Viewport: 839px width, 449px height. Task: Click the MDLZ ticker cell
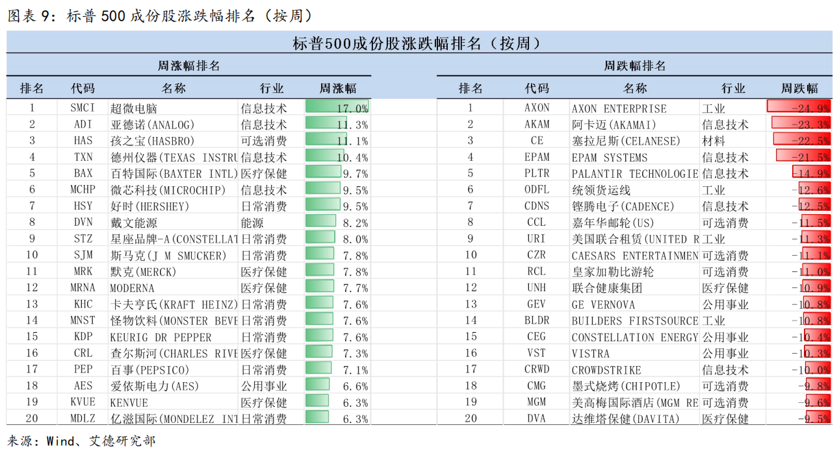click(x=83, y=419)
